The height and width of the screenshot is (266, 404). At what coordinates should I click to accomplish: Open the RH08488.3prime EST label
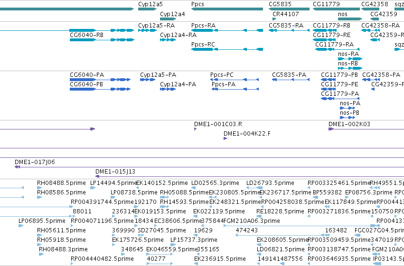click(64, 249)
